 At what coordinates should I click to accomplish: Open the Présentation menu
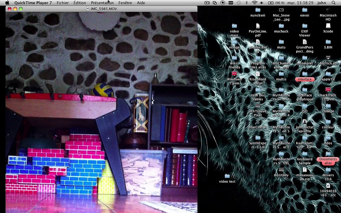(x=102, y=3)
